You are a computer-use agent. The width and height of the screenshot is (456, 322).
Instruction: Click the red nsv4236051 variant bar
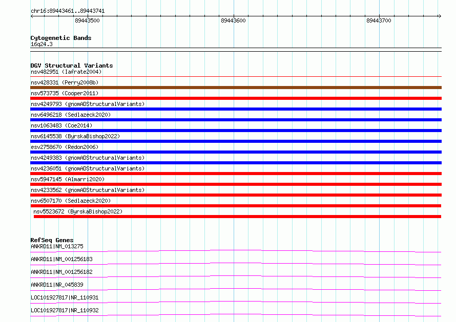pyautogui.click(x=236, y=174)
